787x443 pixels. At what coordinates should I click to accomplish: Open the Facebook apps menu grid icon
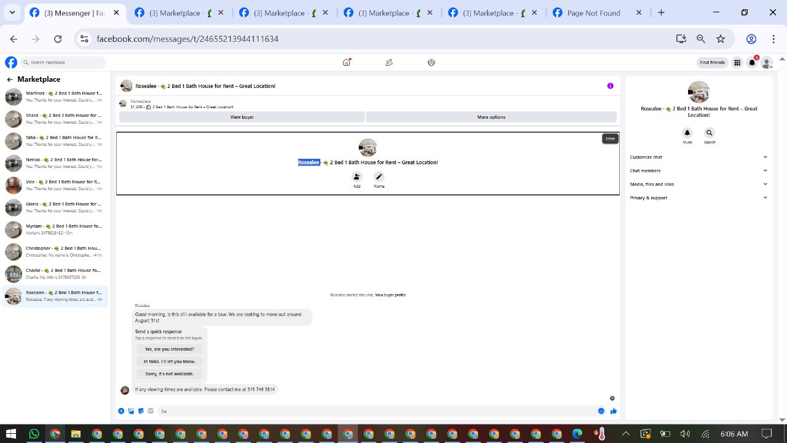tap(737, 62)
